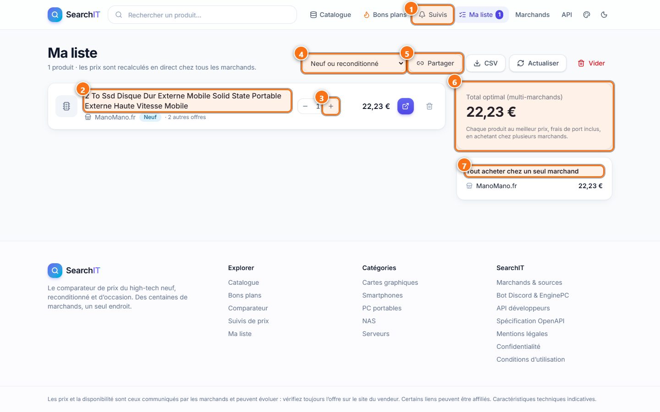The width and height of the screenshot is (660, 412).
Task: Open the Catalogue menu item
Action: (x=330, y=15)
